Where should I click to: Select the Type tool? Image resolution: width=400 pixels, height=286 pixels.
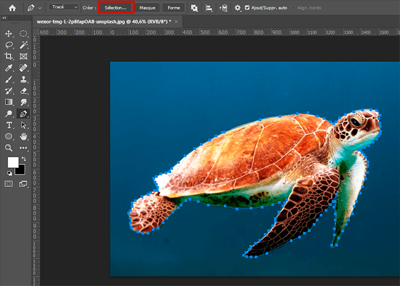pyautogui.click(x=9, y=125)
